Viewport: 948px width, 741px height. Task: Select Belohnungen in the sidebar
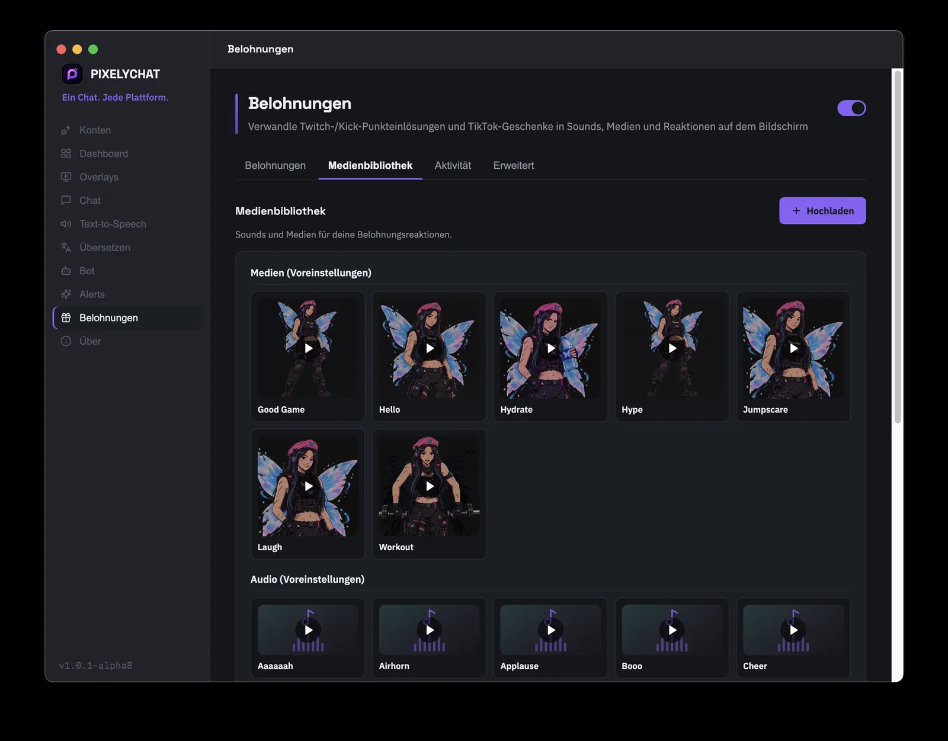click(x=127, y=317)
